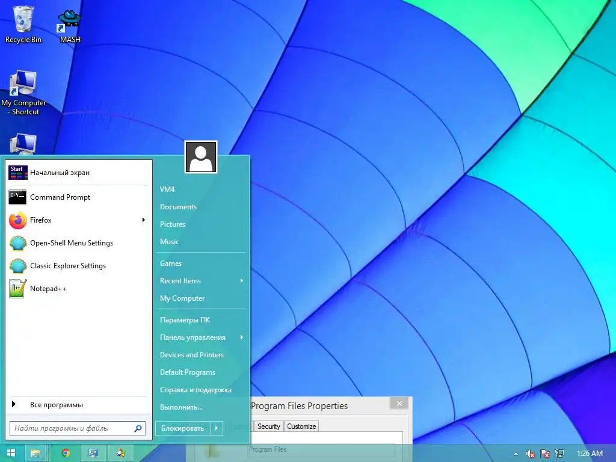
Task: Select My Computer - Shortcut desktop icon
Action: click(23, 93)
